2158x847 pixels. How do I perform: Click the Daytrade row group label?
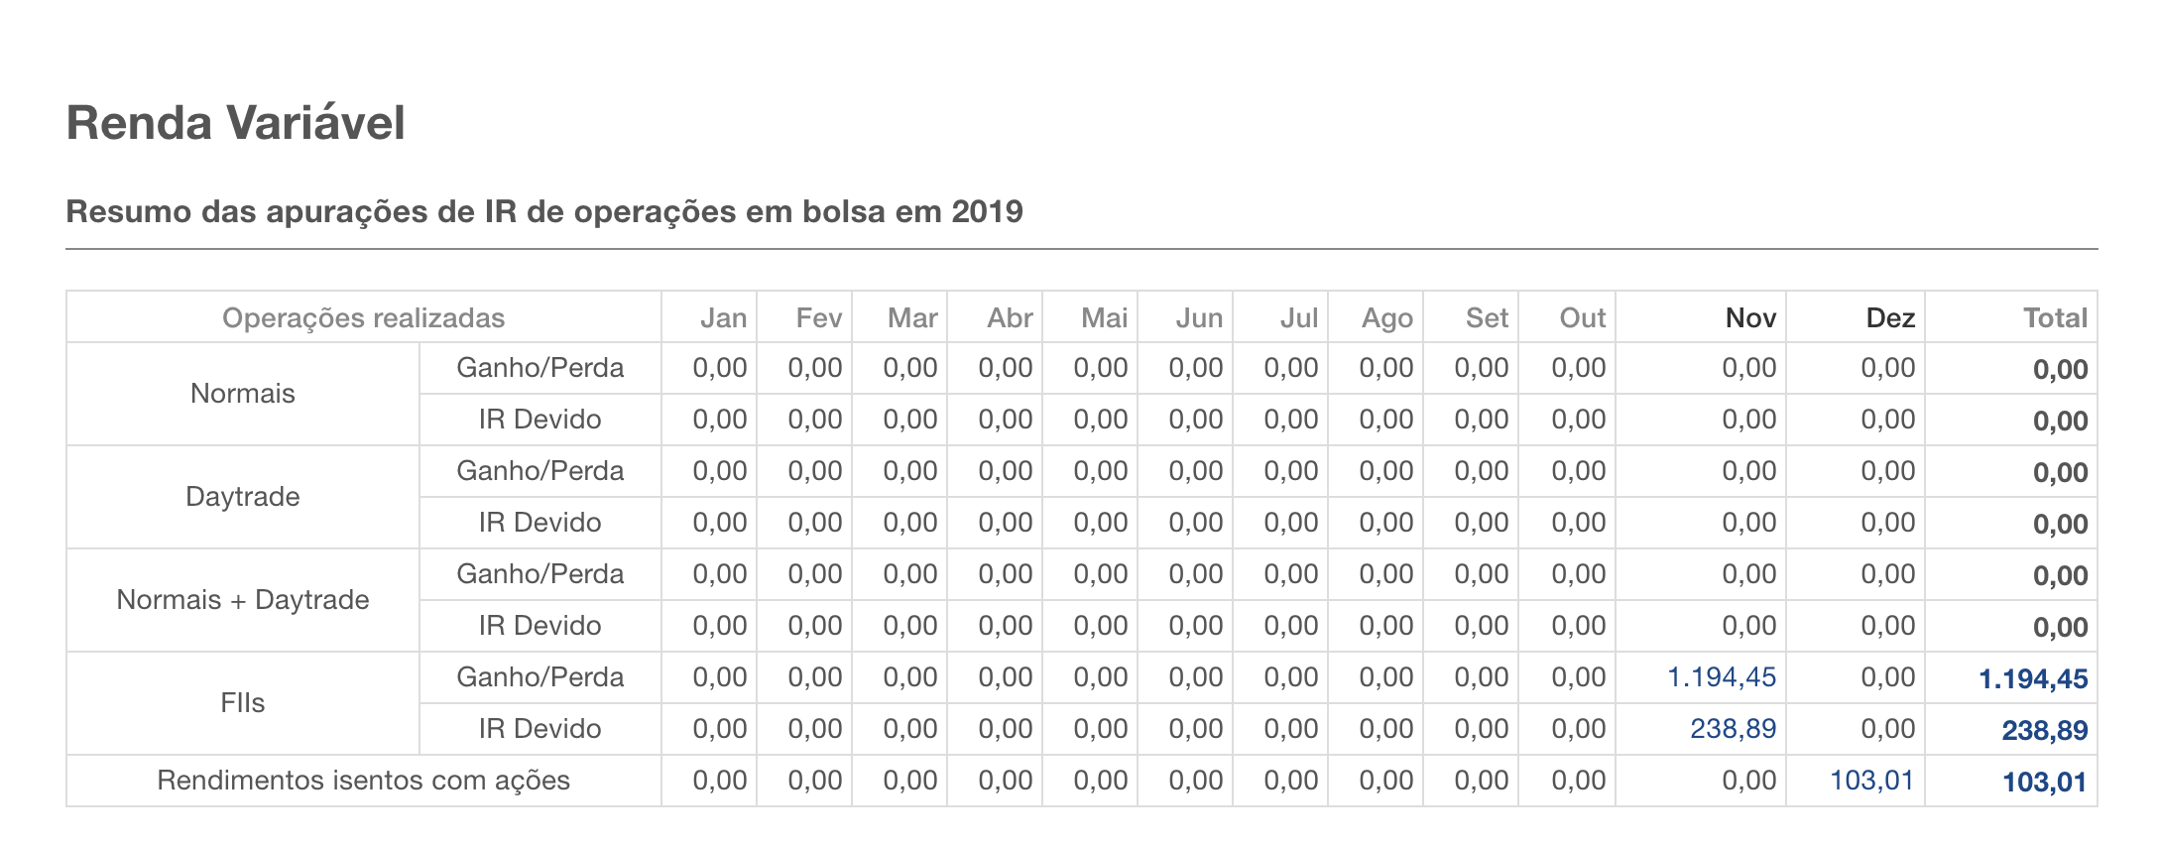pos(243,497)
